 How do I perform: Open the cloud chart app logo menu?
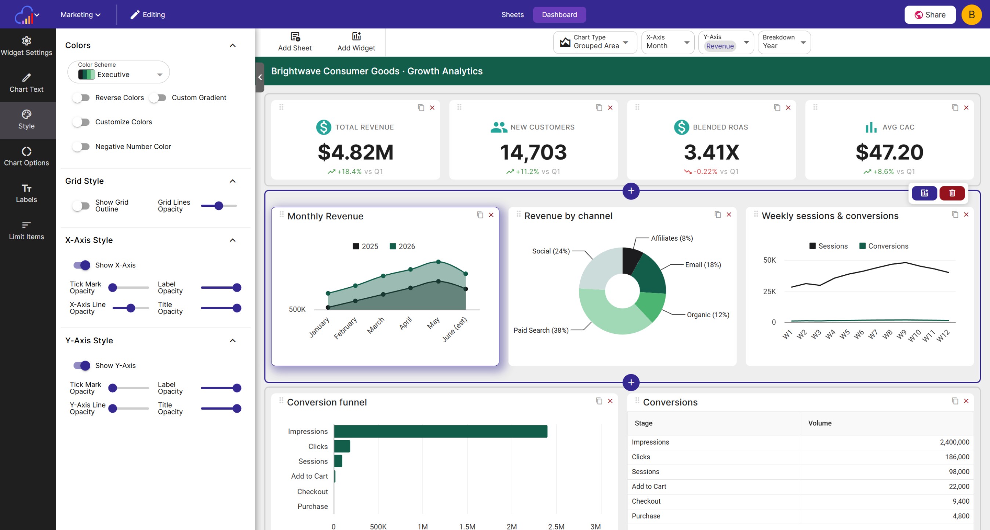coord(27,15)
